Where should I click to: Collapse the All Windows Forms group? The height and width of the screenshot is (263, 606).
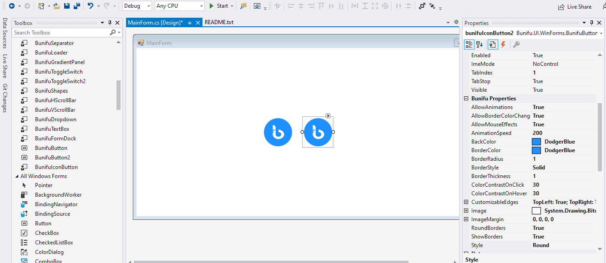point(17,176)
